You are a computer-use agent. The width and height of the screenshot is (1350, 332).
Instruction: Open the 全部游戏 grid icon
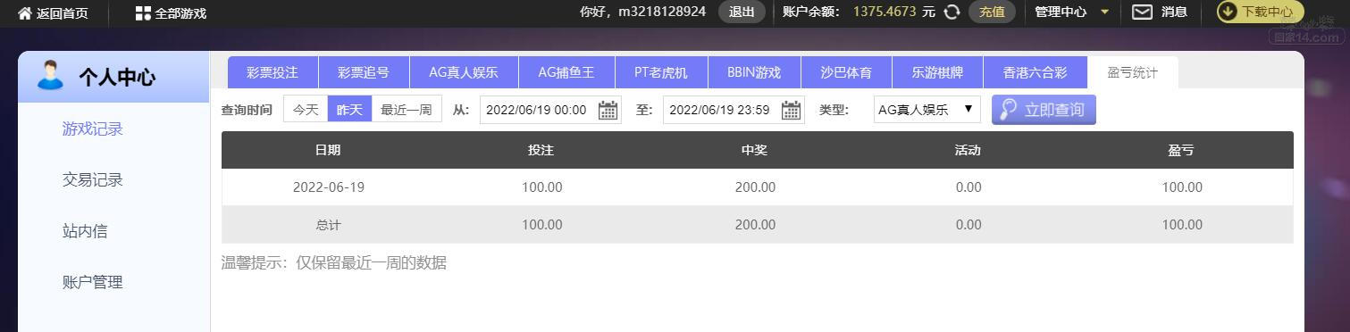(x=143, y=12)
